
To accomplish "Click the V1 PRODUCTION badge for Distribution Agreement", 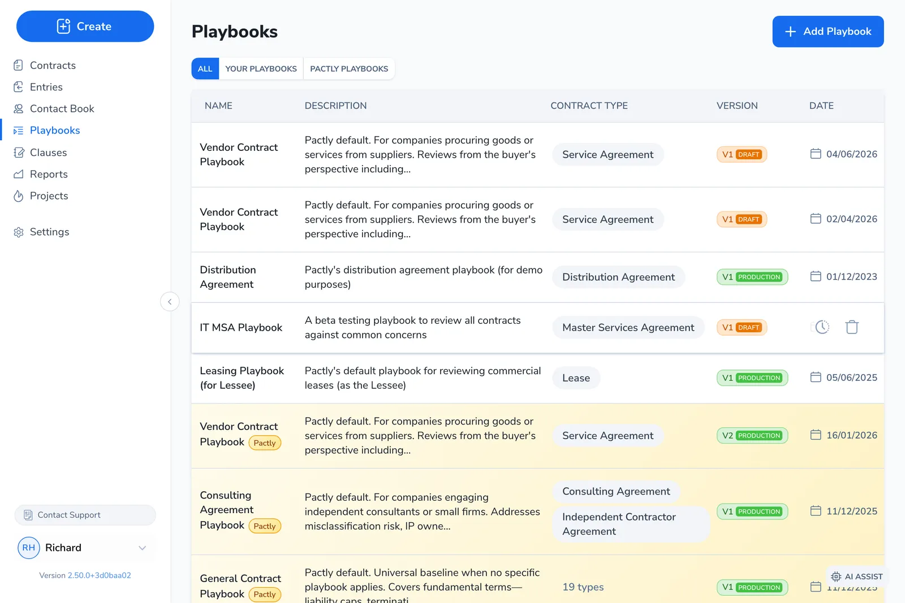I will 752,277.
